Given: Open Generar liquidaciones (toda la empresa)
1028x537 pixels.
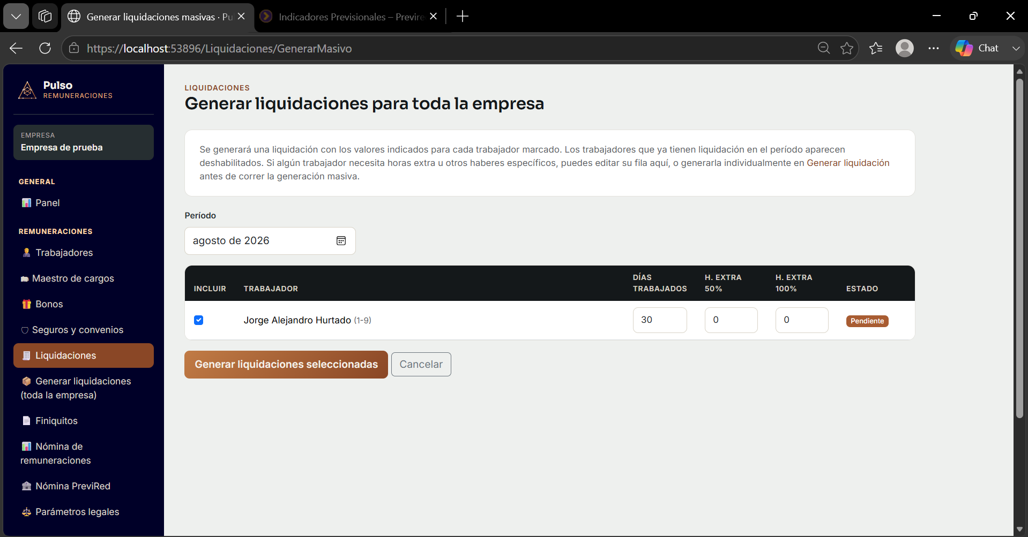Looking at the screenshot, I should pyautogui.click(x=84, y=388).
